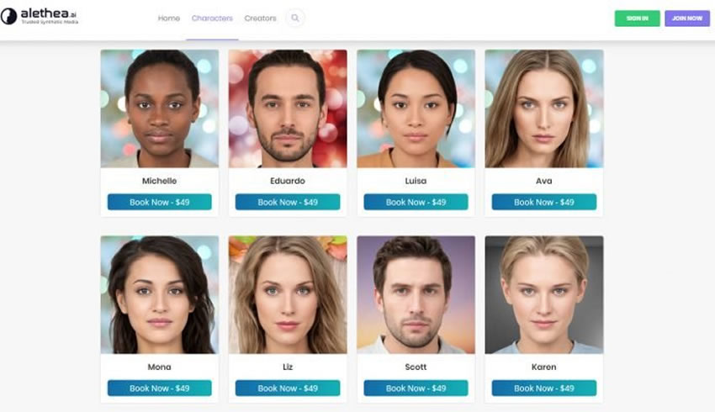Open the search magnifier icon
Viewport: 715px width, 412px height.
[295, 18]
